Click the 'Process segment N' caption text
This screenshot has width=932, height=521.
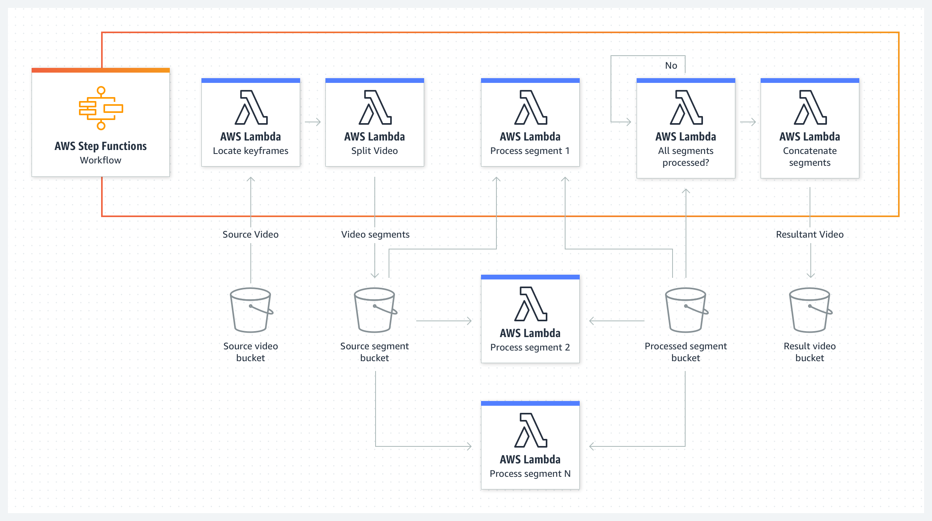tap(530, 474)
